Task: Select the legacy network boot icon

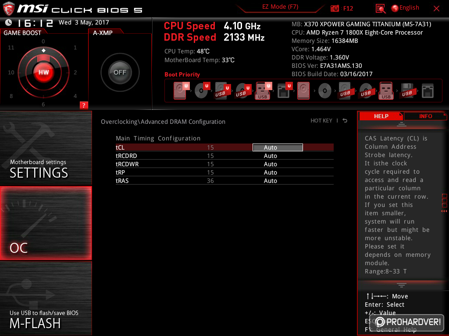Action: pyautogui.click(x=428, y=91)
